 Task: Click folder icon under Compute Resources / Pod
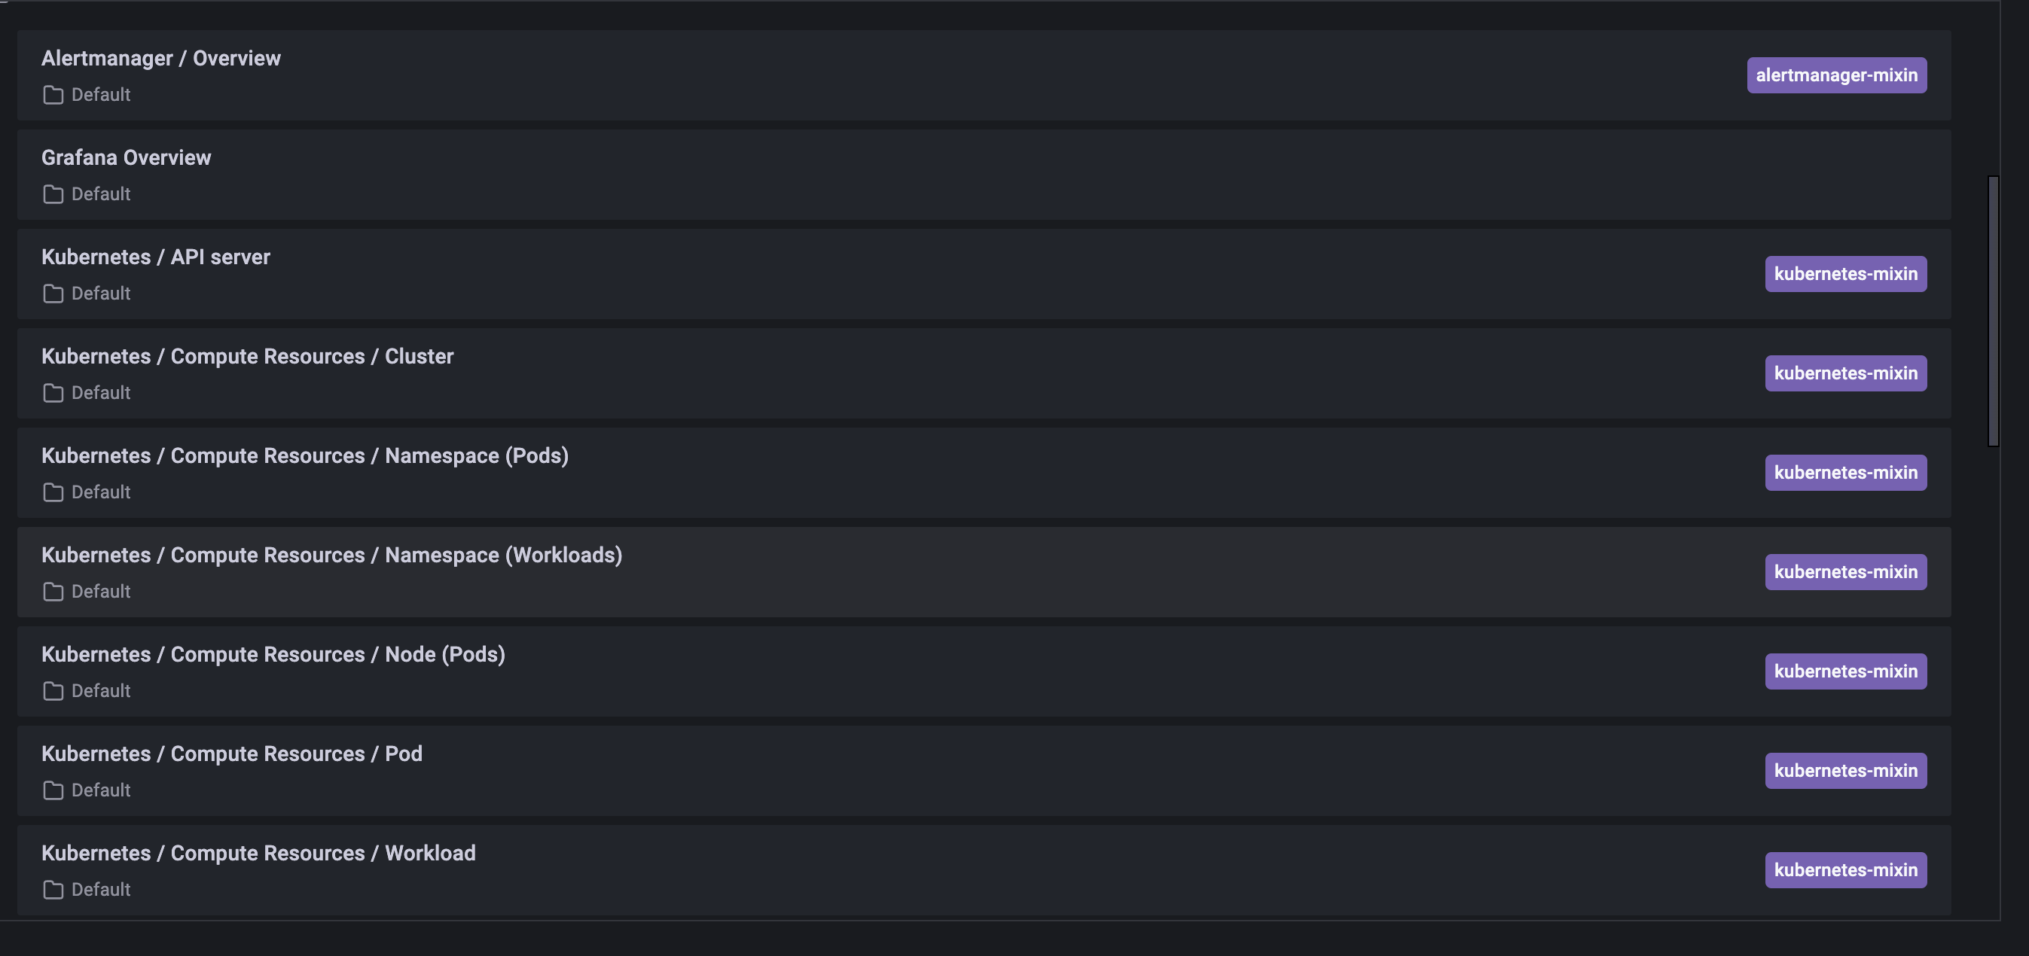click(x=53, y=790)
